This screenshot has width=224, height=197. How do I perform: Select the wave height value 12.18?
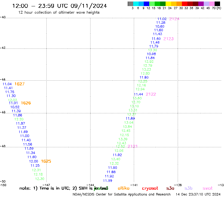coord(38,174)
